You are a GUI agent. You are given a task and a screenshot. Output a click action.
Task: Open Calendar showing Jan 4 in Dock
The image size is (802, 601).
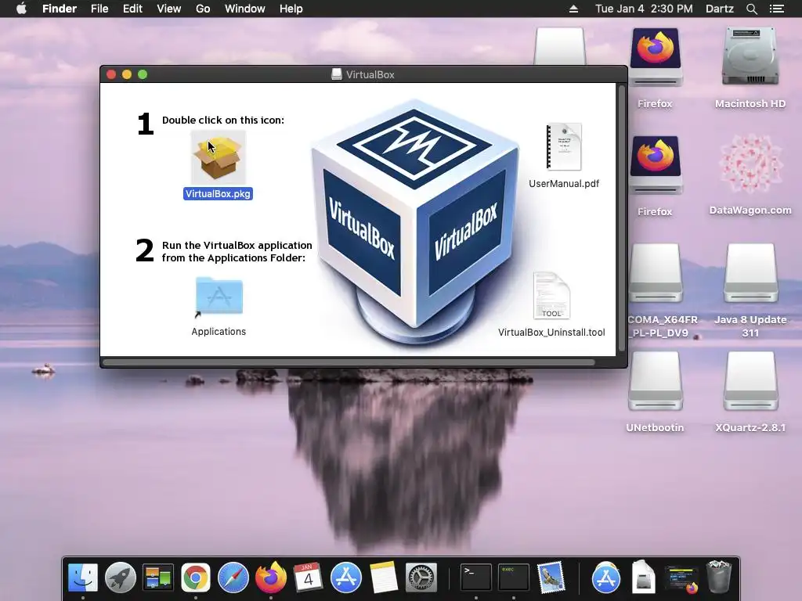click(308, 578)
